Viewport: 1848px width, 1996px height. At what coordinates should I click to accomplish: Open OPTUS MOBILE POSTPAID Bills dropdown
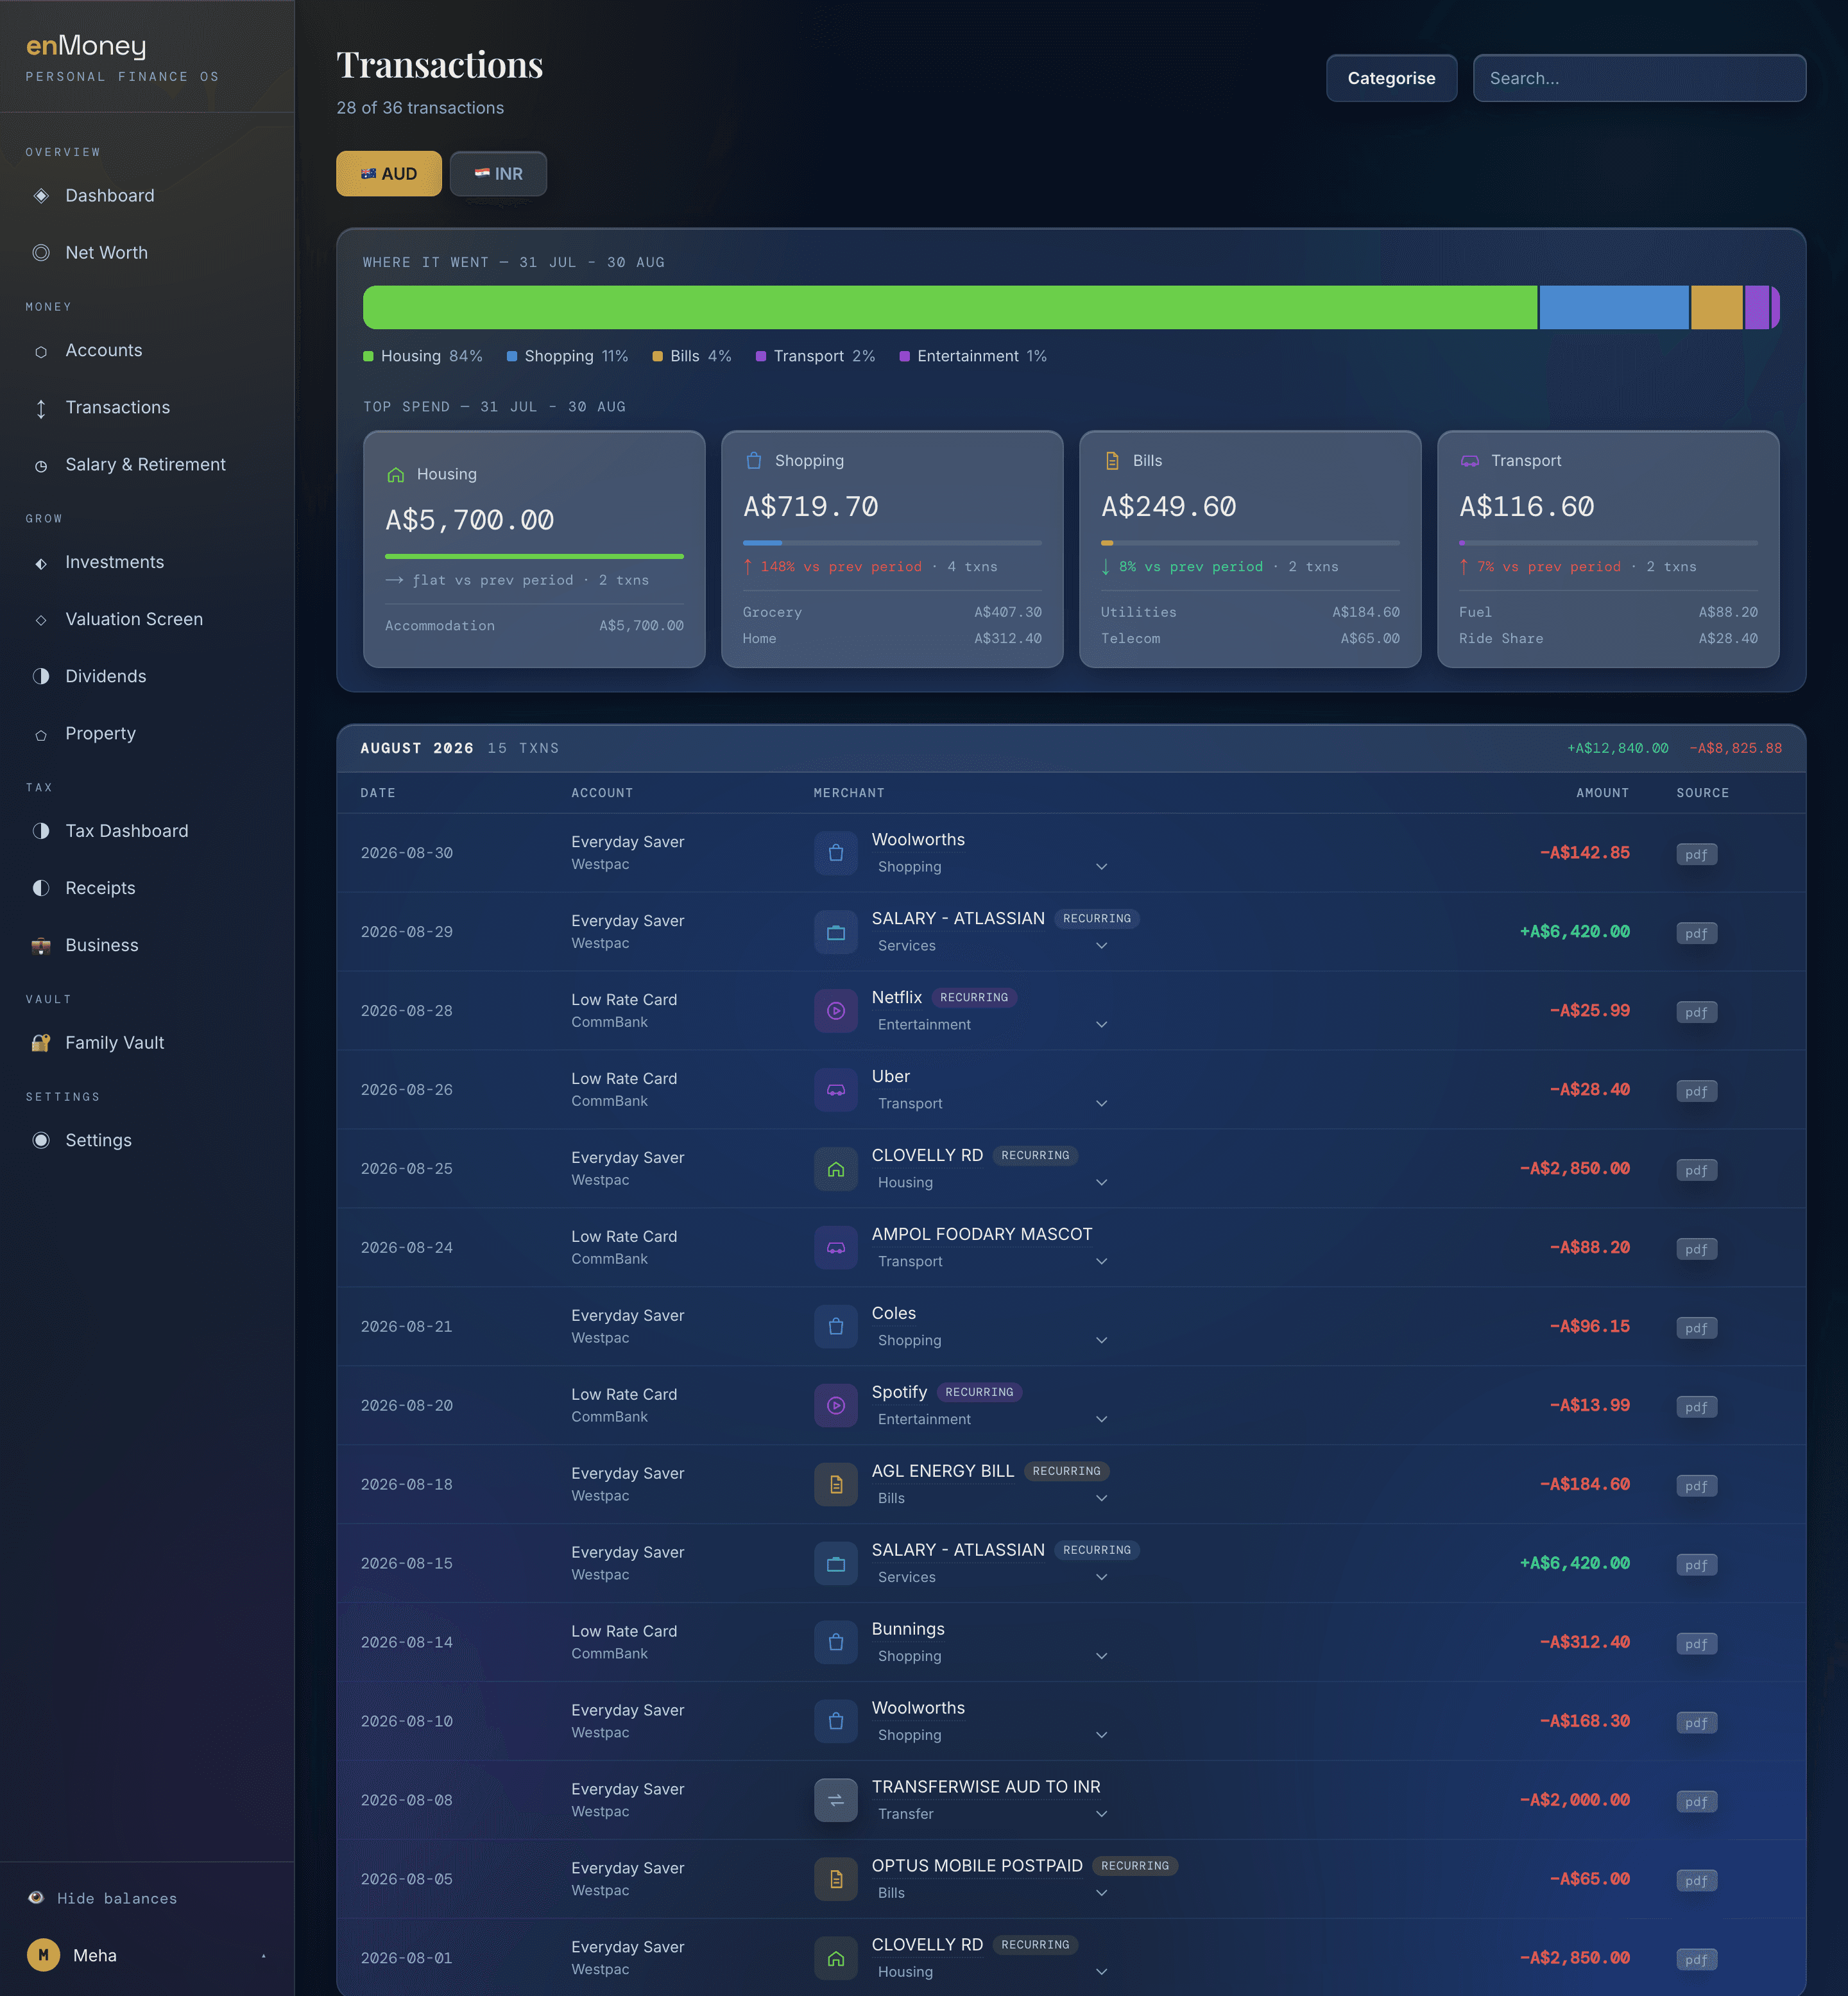992,1894
